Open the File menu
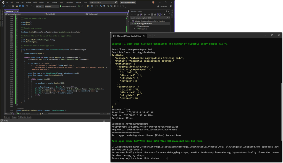This screenshot has height=163, width=283. (x=7, y=2)
